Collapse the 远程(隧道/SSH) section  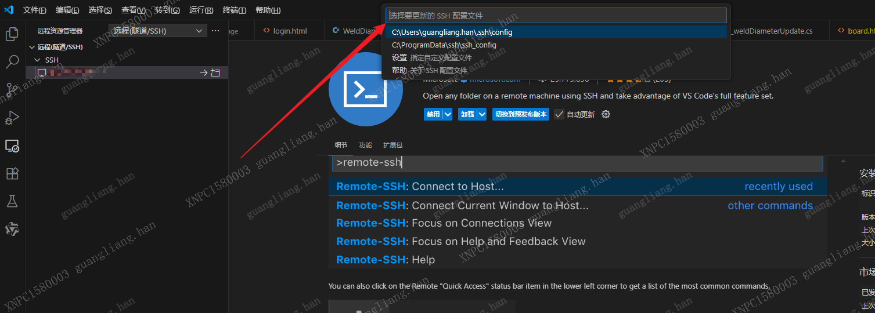tap(32, 47)
